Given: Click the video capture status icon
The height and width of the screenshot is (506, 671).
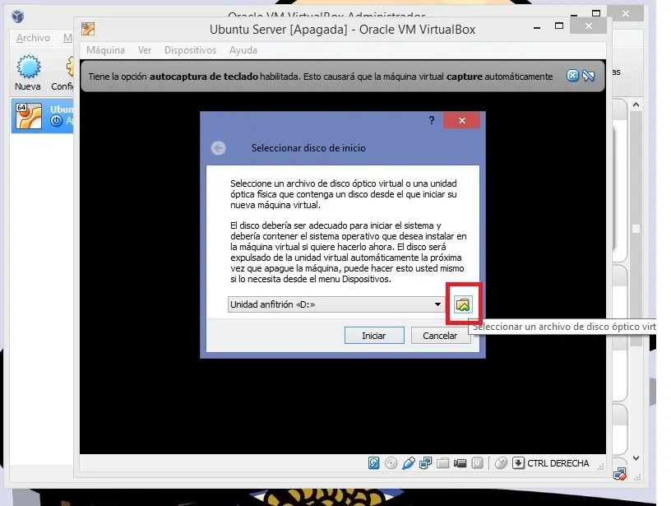Looking at the screenshot, I should 460,462.
